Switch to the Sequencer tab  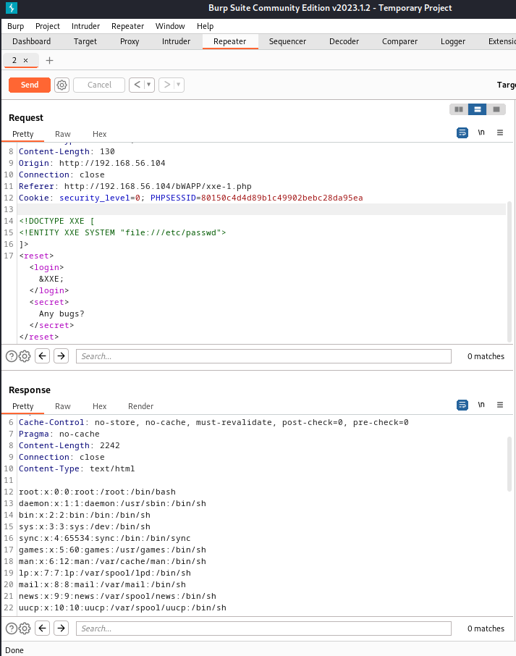287,41
